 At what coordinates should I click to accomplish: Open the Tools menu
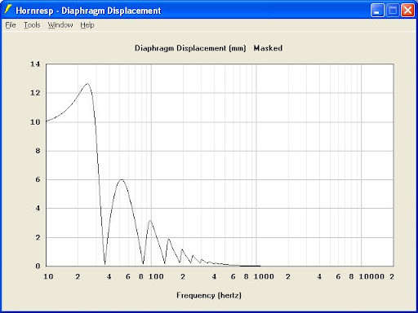pyautogui.click(x=32, y=25)
